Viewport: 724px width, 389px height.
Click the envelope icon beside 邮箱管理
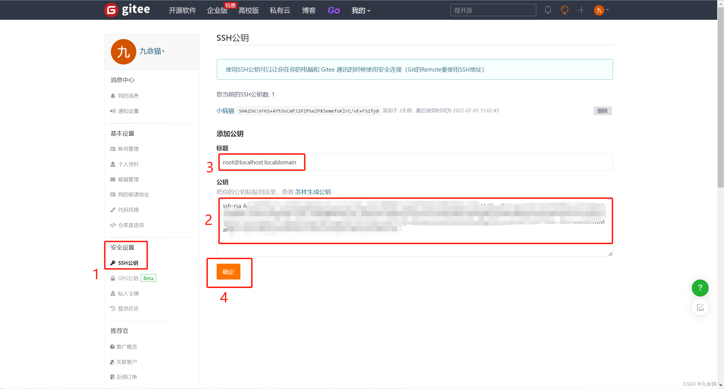pyautogui.click(x=113, y=179)
